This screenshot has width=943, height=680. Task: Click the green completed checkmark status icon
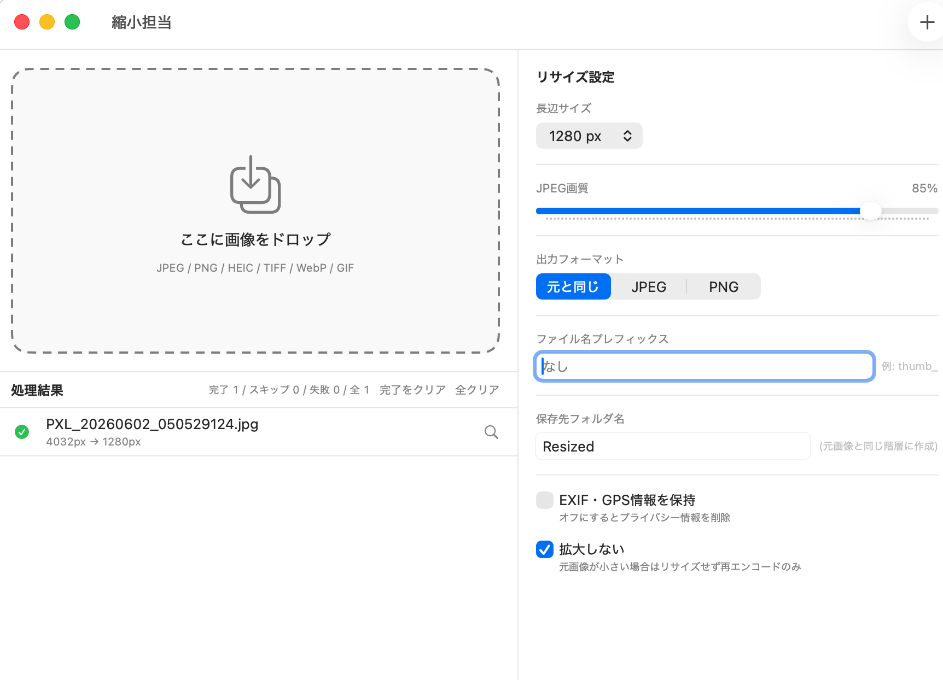tap(22, 432)
